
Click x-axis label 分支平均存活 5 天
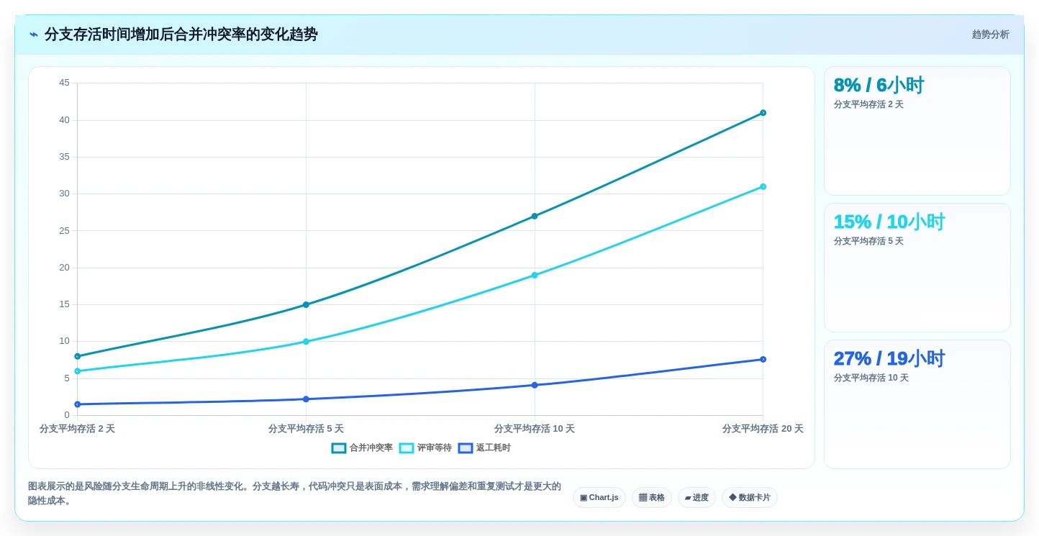tap(306, 429)
